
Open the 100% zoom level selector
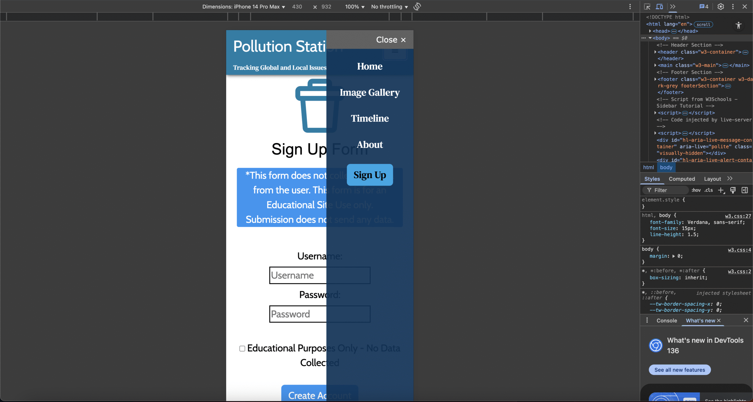click(x=354, y=7)
